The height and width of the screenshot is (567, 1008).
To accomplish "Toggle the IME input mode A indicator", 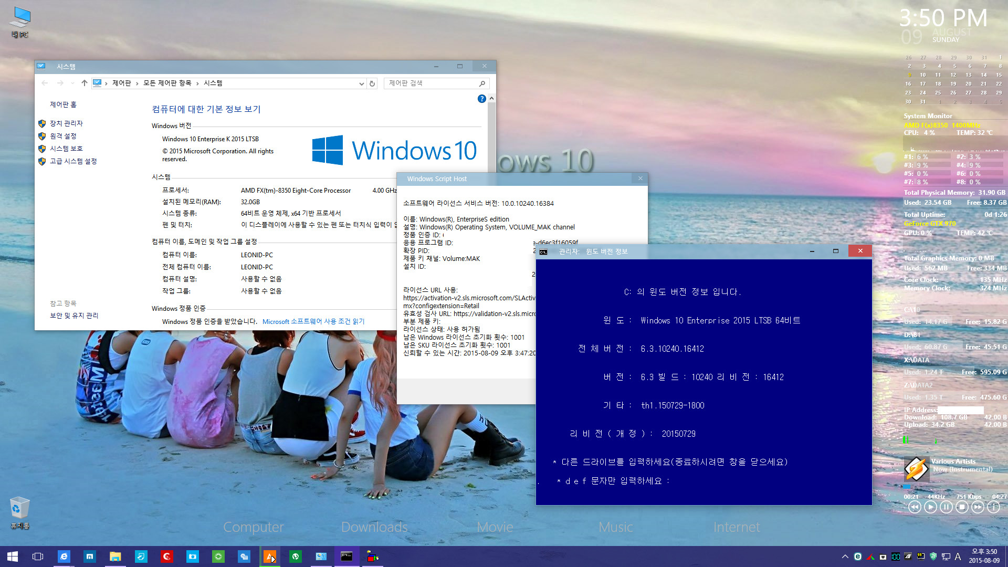I will pos(958,556).
